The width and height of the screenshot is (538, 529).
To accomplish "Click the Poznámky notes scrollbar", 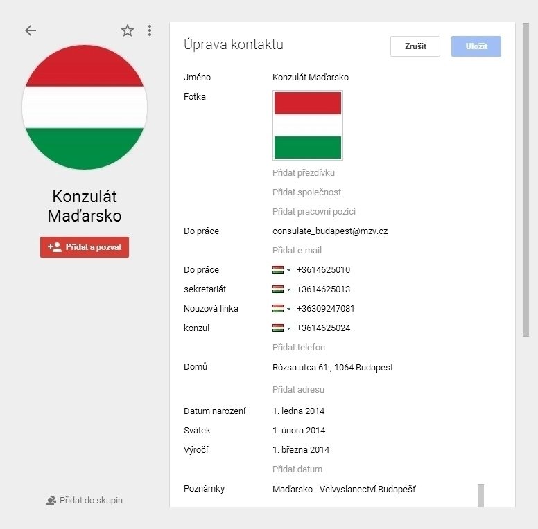I will pyautogui.click(x=480, y=495).
